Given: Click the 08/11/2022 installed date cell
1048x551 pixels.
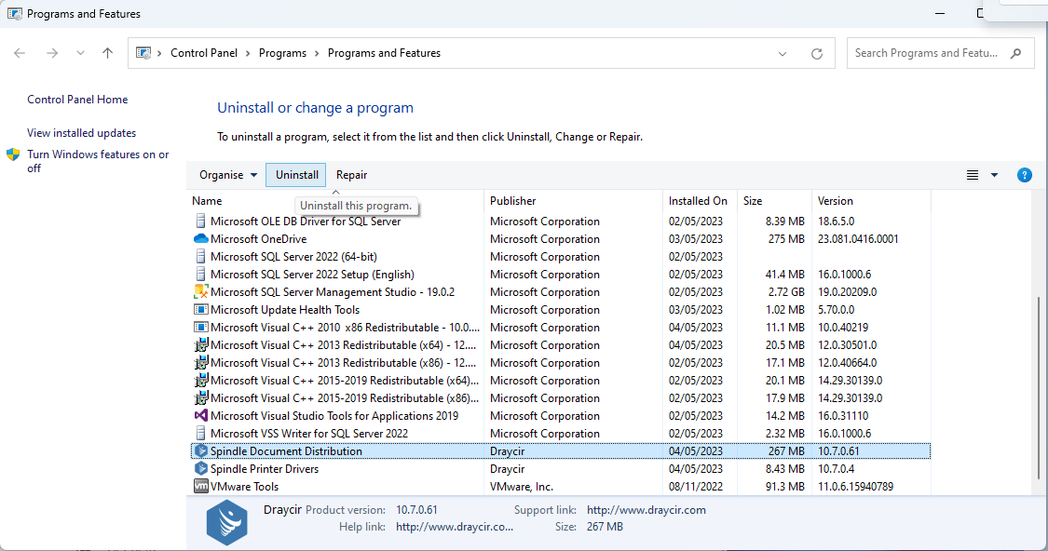Looking at the screenshot, I should 696,487.
